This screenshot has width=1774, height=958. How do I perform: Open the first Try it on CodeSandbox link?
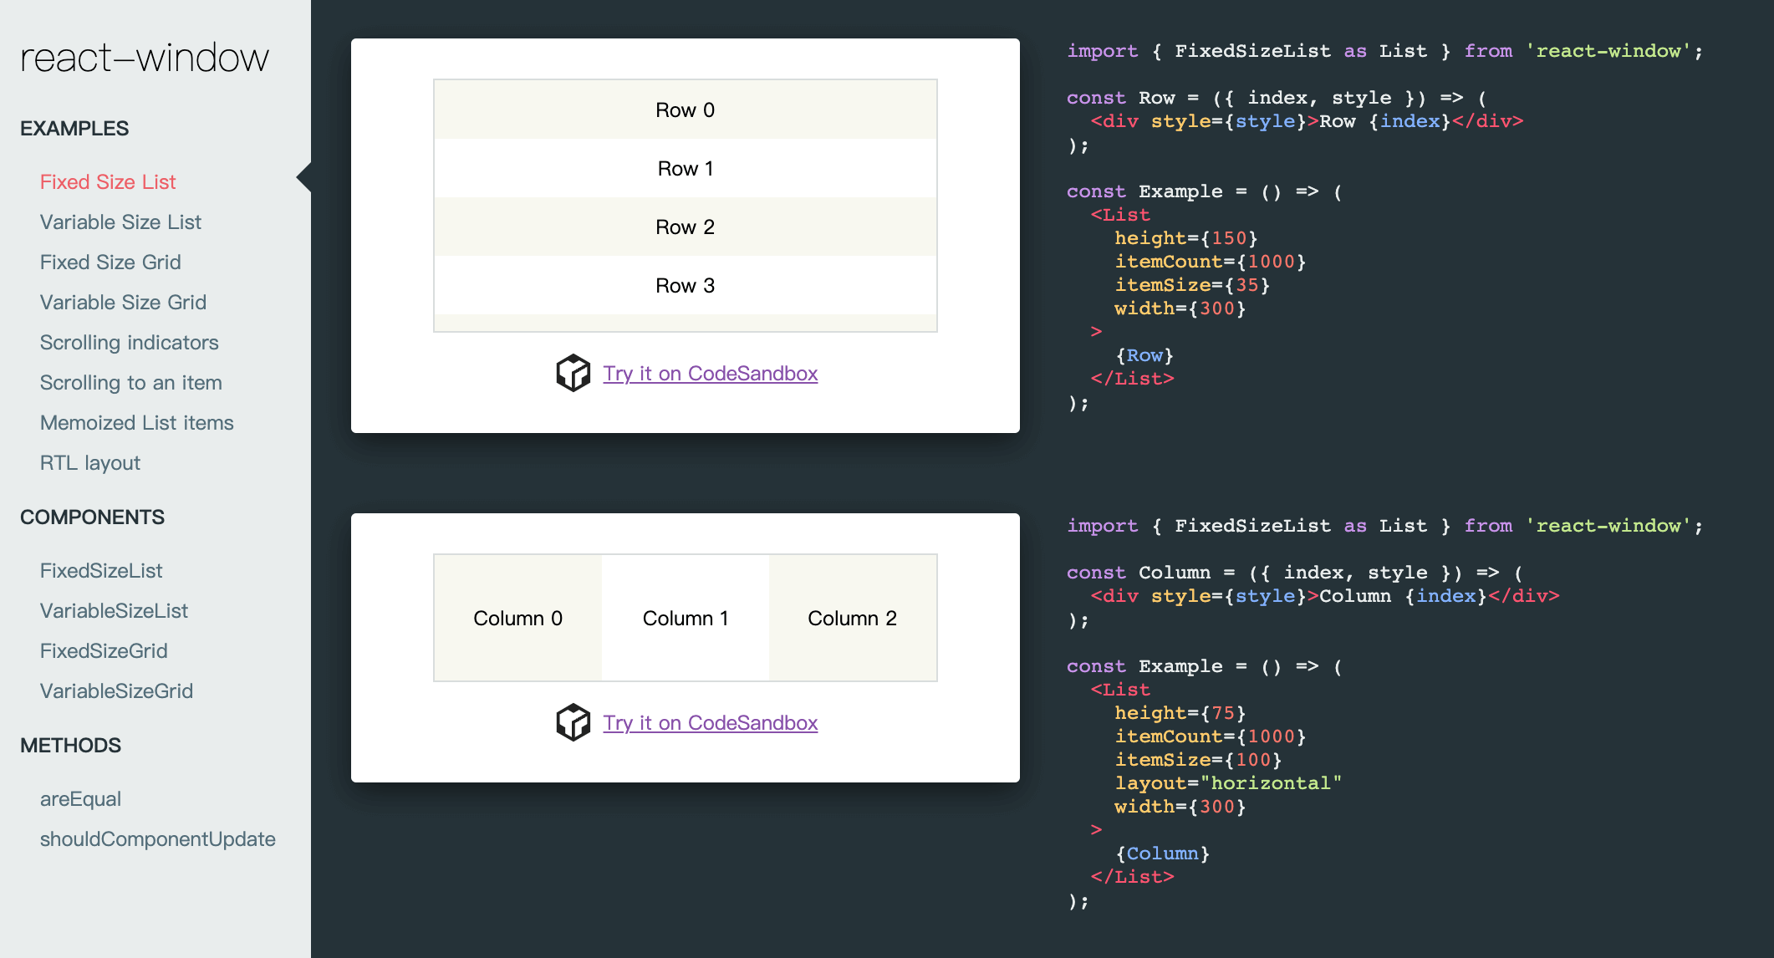pos(710,374)
